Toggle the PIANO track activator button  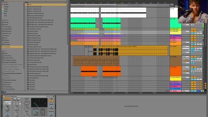pos(193,57)
